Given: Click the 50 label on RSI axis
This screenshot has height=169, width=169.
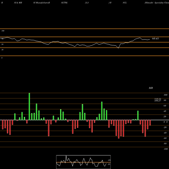Looking at the screenshot, I should point(2,44).
